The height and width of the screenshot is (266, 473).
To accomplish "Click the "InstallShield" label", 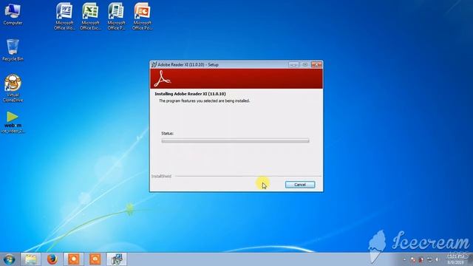I will click(161, 176).
